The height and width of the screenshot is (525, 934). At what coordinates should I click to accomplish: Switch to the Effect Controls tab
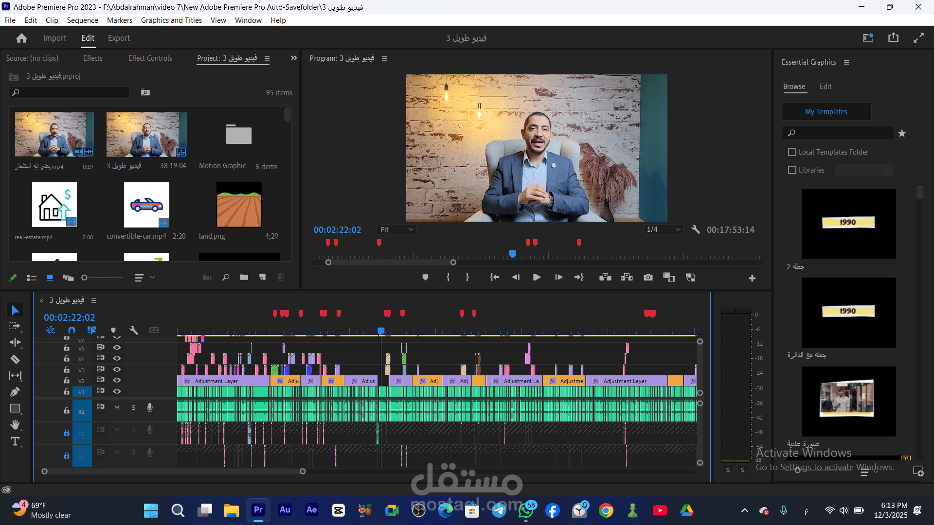(150, 58)
